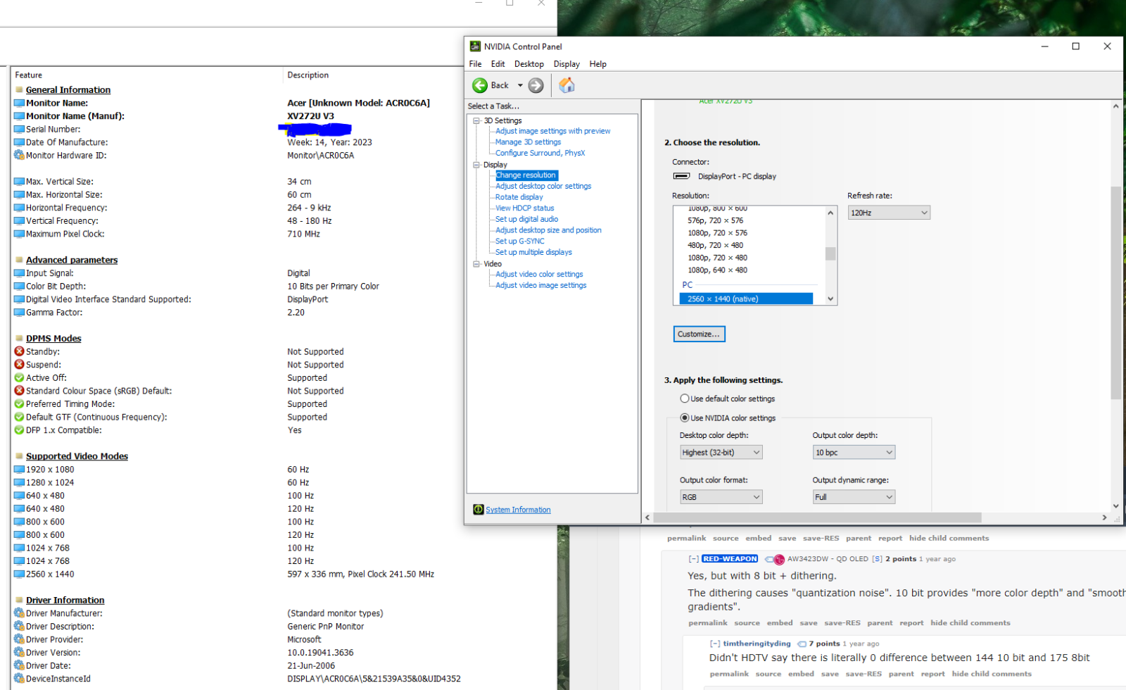Select Set up digital audio

point(527,220)
